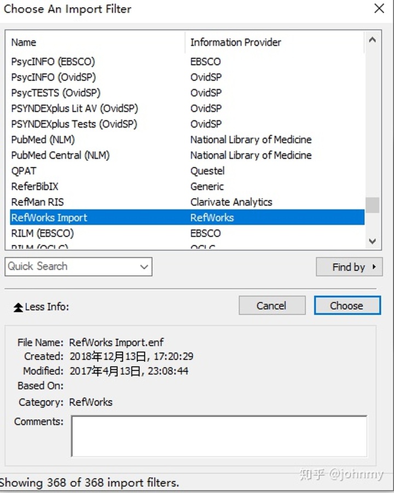
Task: Click the Modified date value
Action: pyautogui.click(x=129, y=371)
